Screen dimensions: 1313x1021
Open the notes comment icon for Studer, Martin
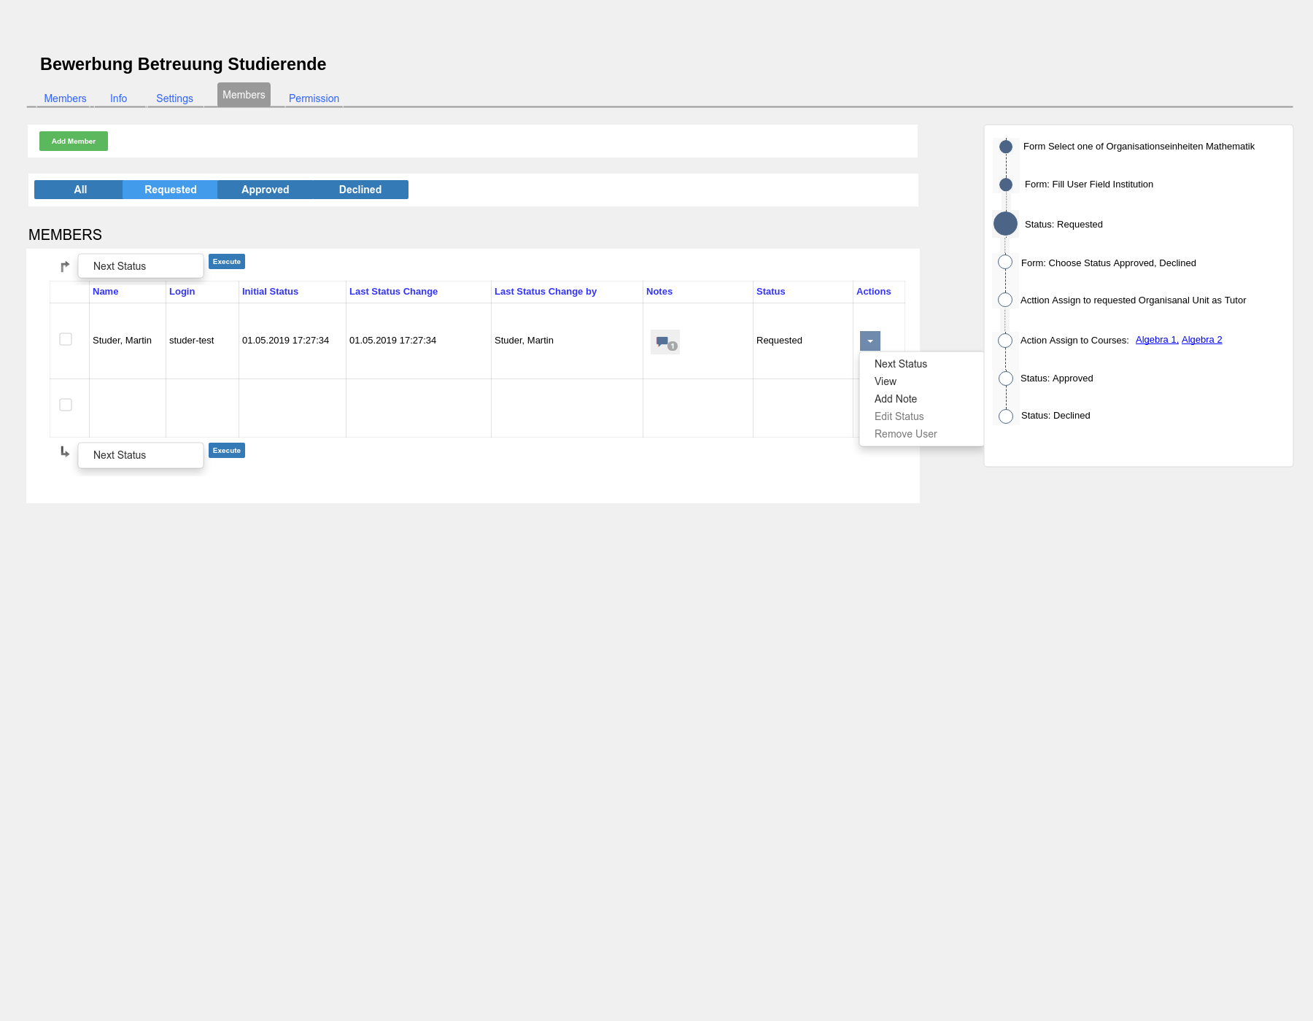click(665, 342)
